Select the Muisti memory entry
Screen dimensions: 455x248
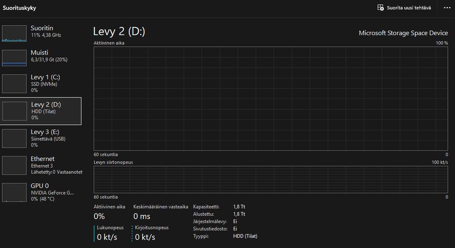pos(41,57)
